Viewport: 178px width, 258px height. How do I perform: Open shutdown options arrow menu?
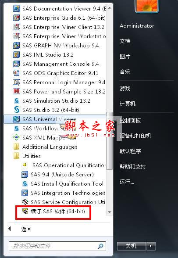[x=151, y=246]
